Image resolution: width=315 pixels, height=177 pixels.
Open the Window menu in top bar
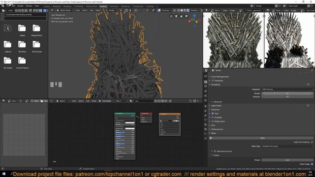click(x=29, y=6)
